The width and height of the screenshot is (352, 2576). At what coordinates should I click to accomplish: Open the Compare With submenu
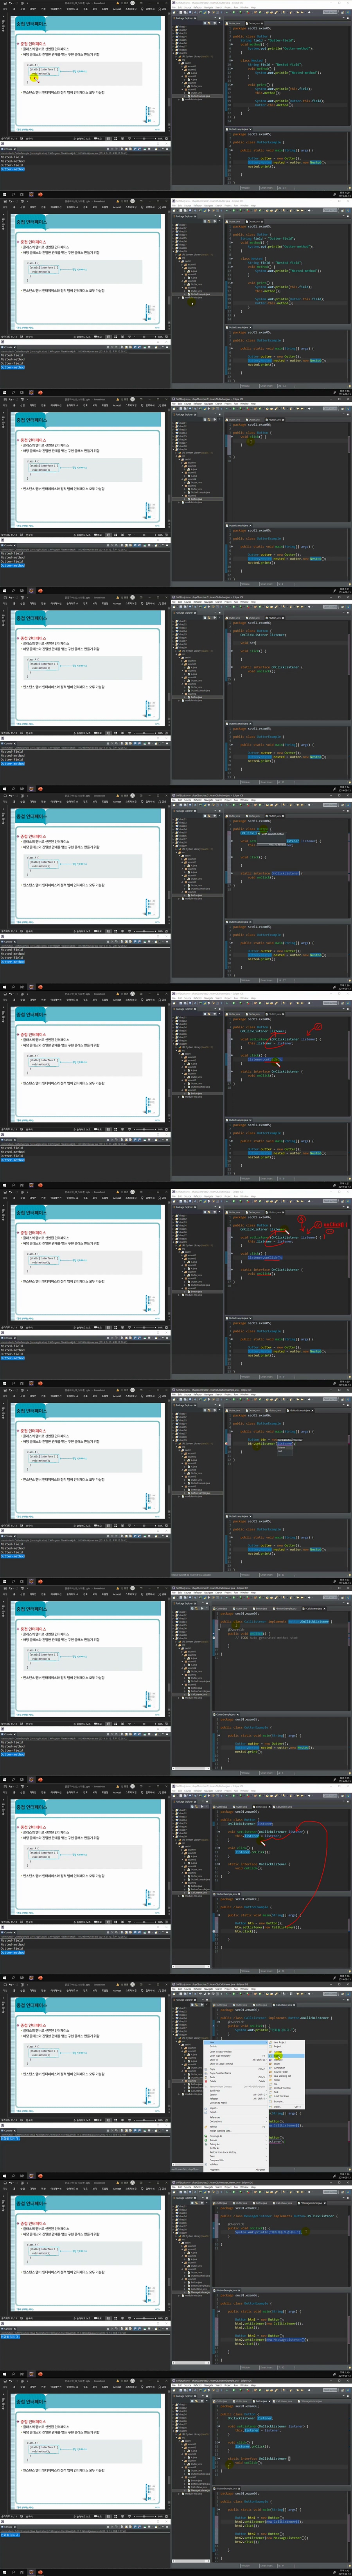(x=217, y=2160)
